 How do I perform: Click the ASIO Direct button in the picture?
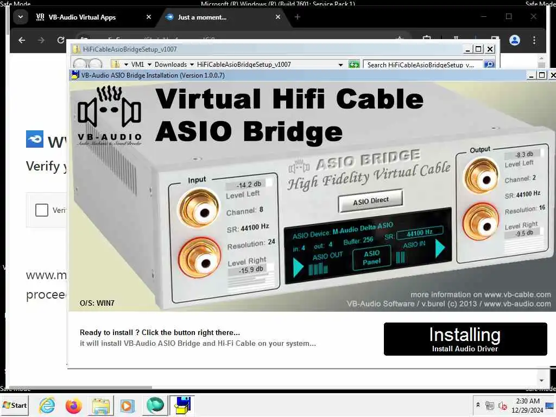click(x=371, y=201)
